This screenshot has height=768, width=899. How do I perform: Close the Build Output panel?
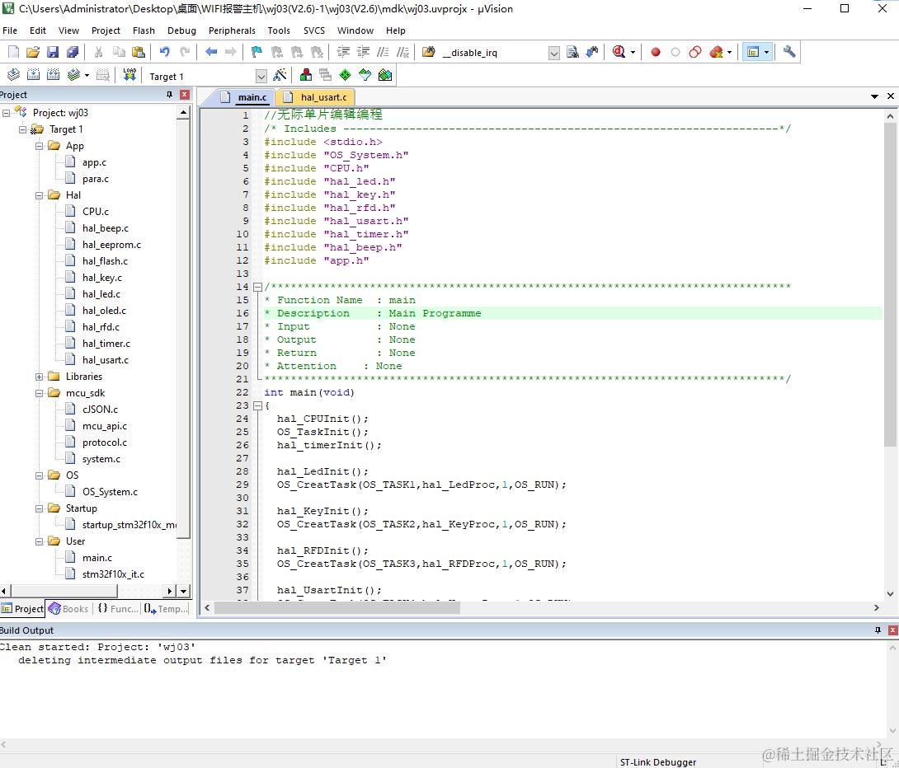point(892,630)
